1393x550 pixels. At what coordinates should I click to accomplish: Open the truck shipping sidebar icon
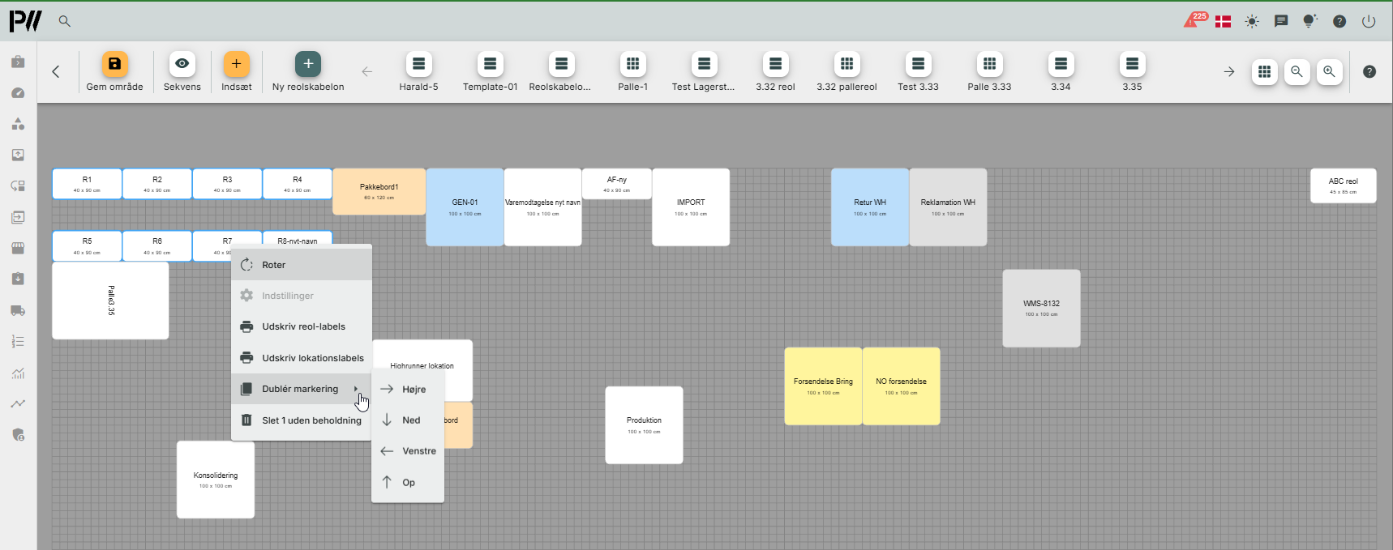(18, 310)
